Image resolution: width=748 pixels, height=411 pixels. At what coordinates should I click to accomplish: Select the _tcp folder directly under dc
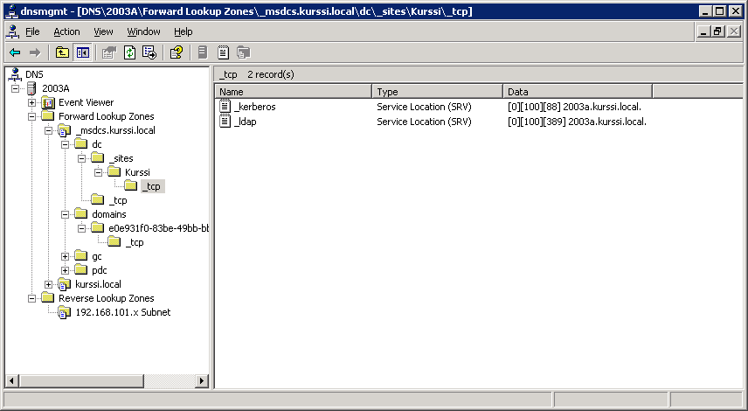click(x=118, y=200)
